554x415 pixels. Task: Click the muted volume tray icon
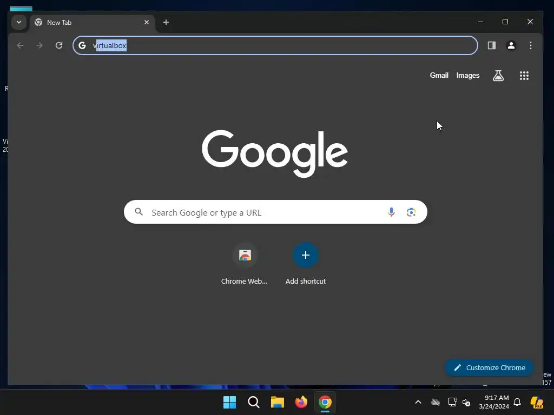point(466,402)
